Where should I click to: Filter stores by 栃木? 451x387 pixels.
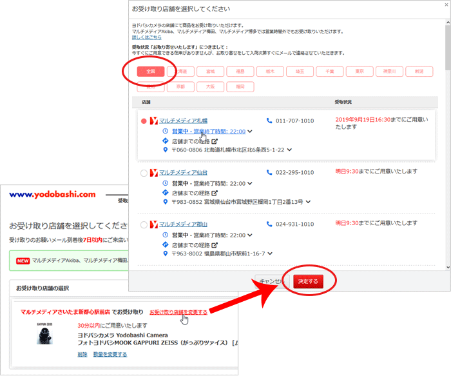coord(270,72)
